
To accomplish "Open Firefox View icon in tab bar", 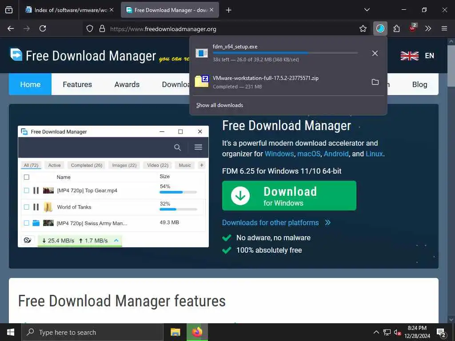I will 9,10.
